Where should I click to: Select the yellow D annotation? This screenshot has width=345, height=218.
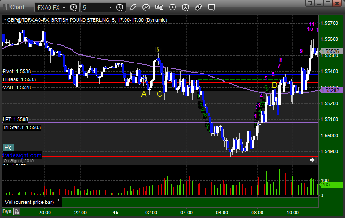click(x=274, y=85)
